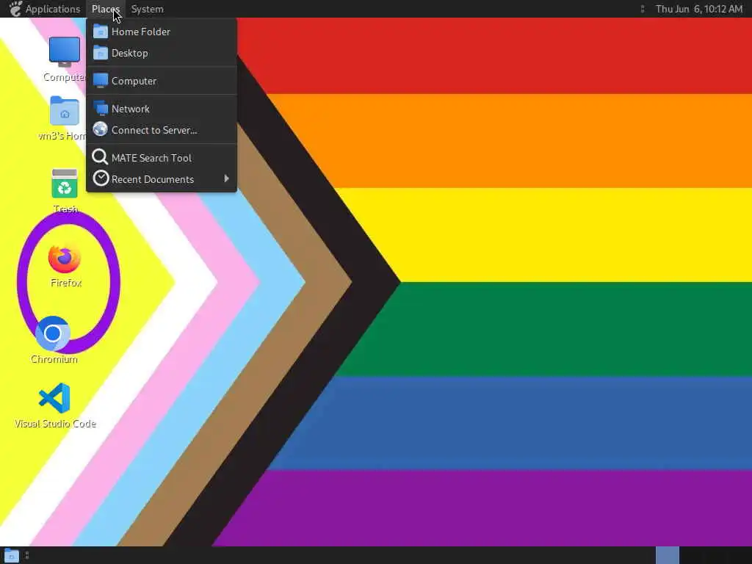Click the top panel handle beside the clock
Viewport: 752px width, 564px height.
(x=642, y=9)
